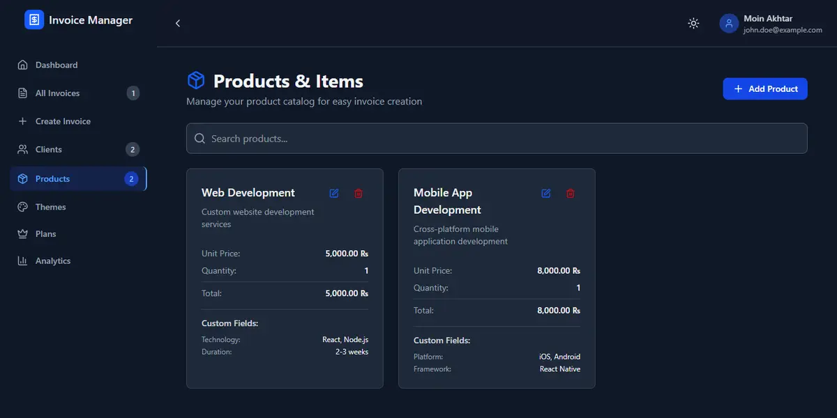Open All Invoices from the sidebar
The height and width of the screenshot is (418, 837).
pos(58,93)
